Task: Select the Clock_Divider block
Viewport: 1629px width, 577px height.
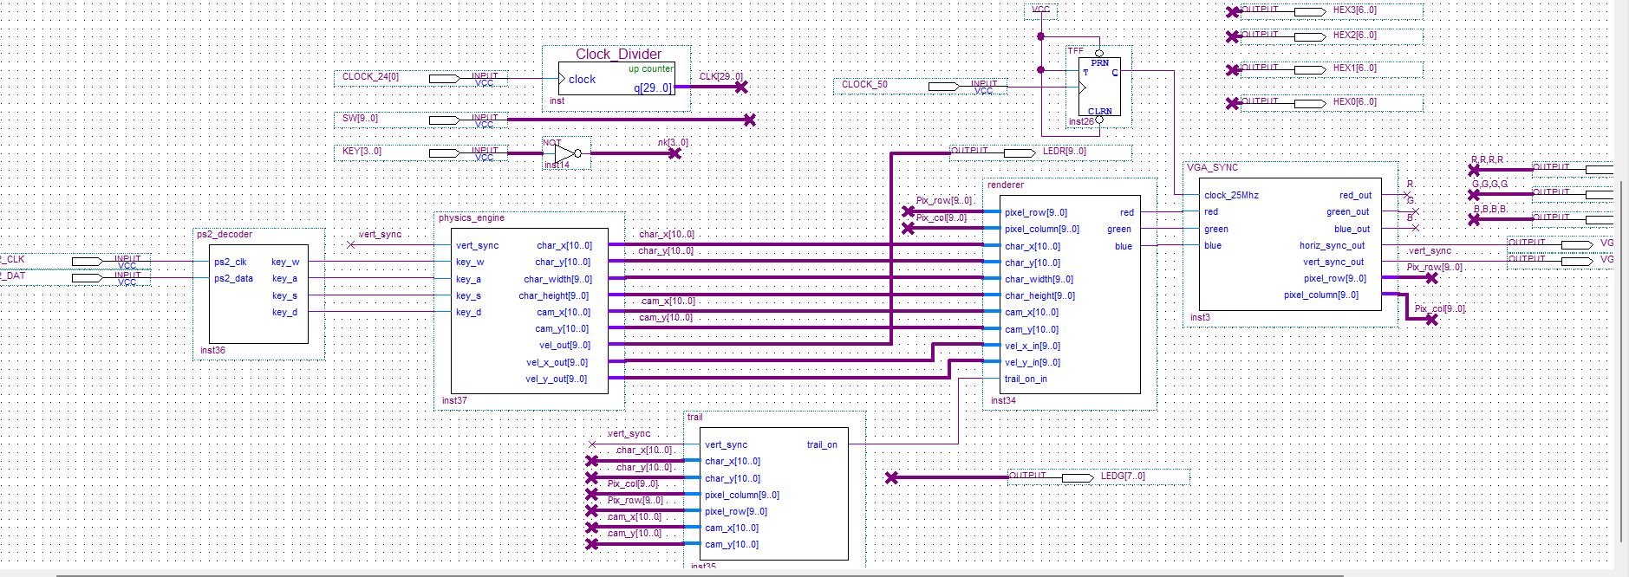Action: coord(616,79)
